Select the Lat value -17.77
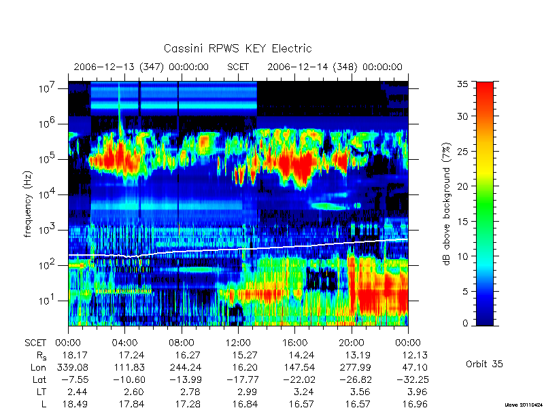This screenshot has width=544, height=408. tap(243, 379)
